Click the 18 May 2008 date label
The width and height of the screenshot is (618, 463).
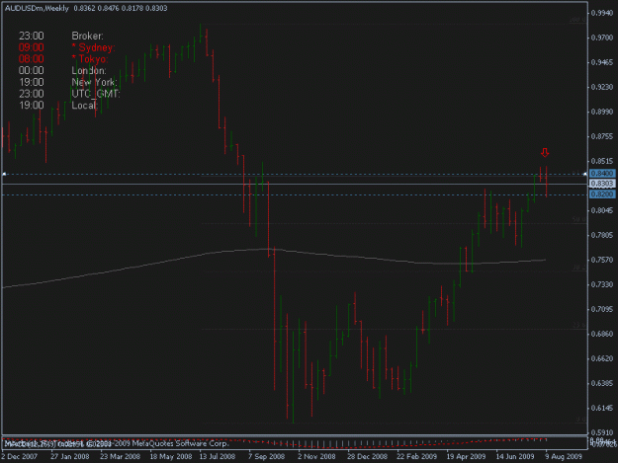click(171, 456)
